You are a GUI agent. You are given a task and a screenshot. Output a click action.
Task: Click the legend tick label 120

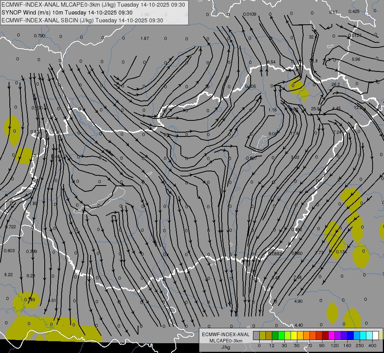(335, 346)
